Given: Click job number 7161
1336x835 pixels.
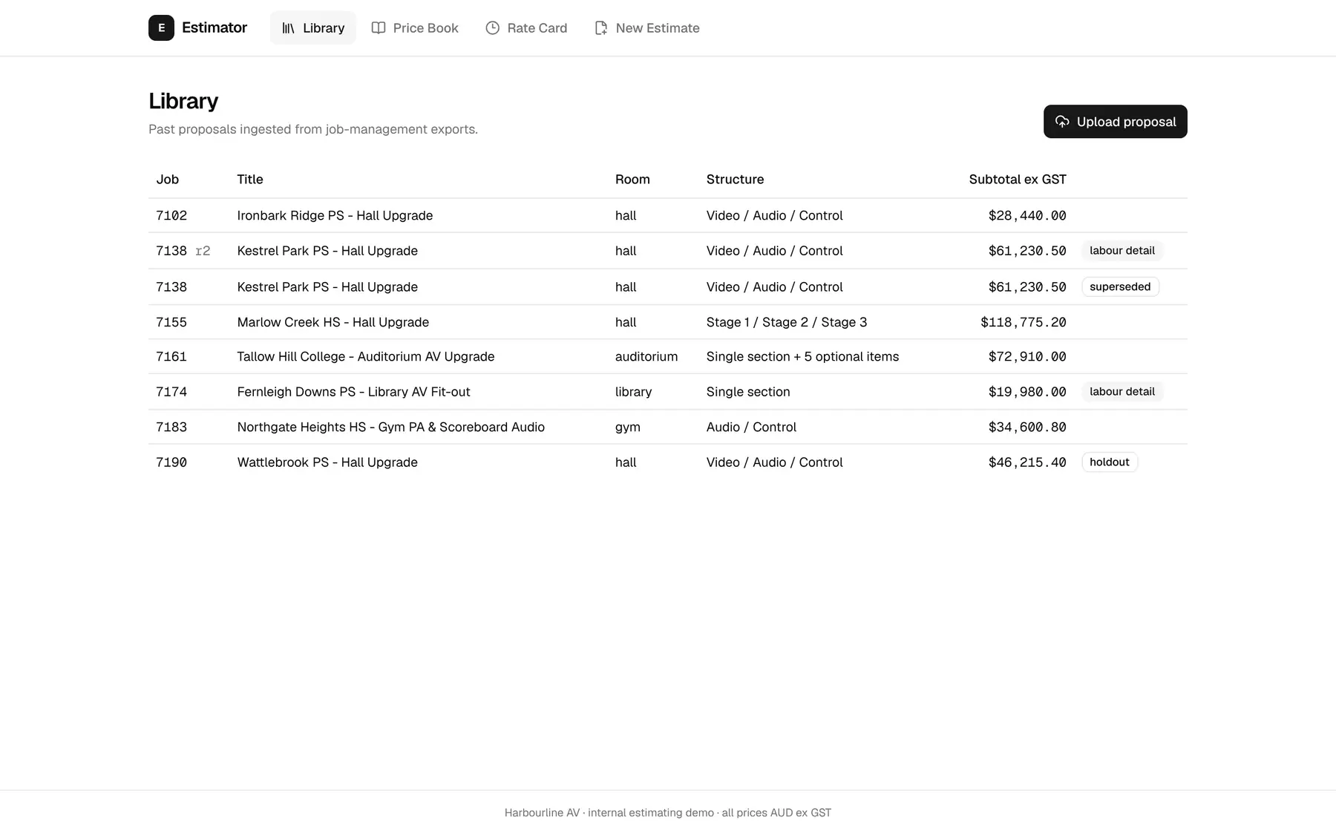Looking at the screenshot, I should point(171,356).
